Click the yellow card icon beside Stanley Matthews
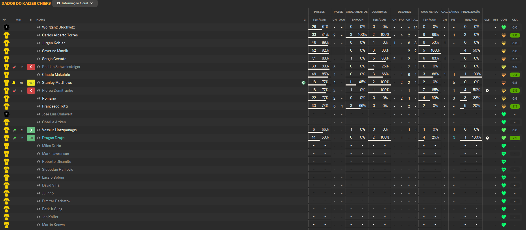This screenshot has height=230, width=526. [14, 83]
